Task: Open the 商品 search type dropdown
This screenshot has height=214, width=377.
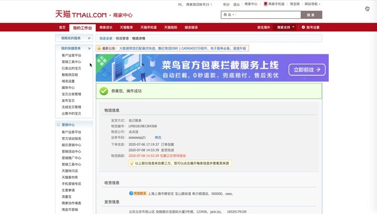Action: pos(229,15)
